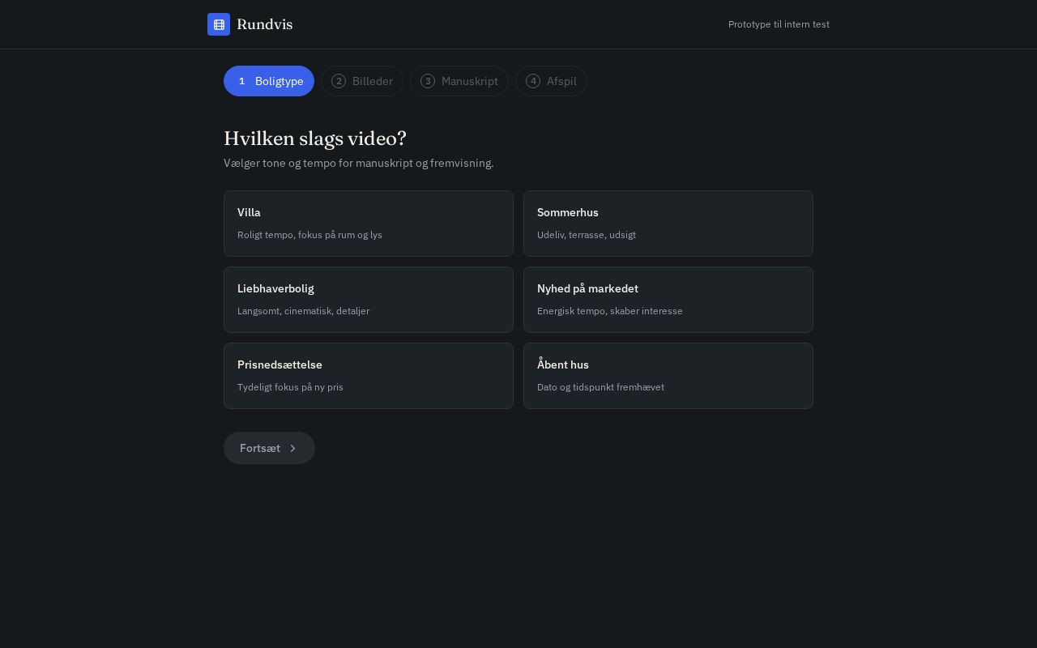Pick the Åbent hus option card
Screen dimensions: 1037x648
[668, 376]
